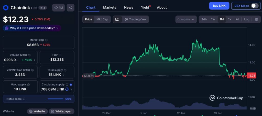
Task: Open Volume (24h) info icon
Action: pos(29,55)
